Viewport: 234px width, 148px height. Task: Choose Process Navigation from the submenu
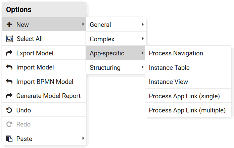point(176,53)
